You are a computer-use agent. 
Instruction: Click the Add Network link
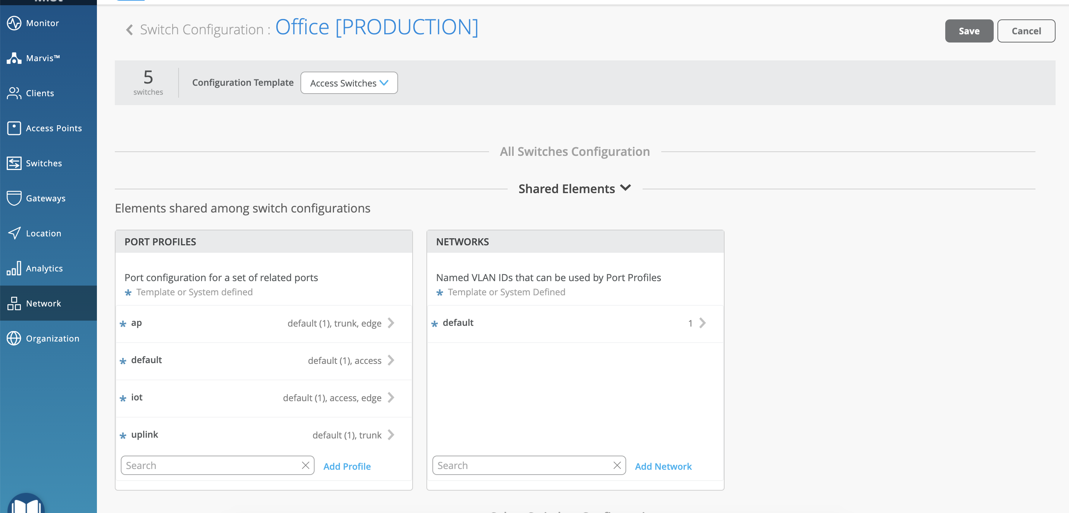663,466
